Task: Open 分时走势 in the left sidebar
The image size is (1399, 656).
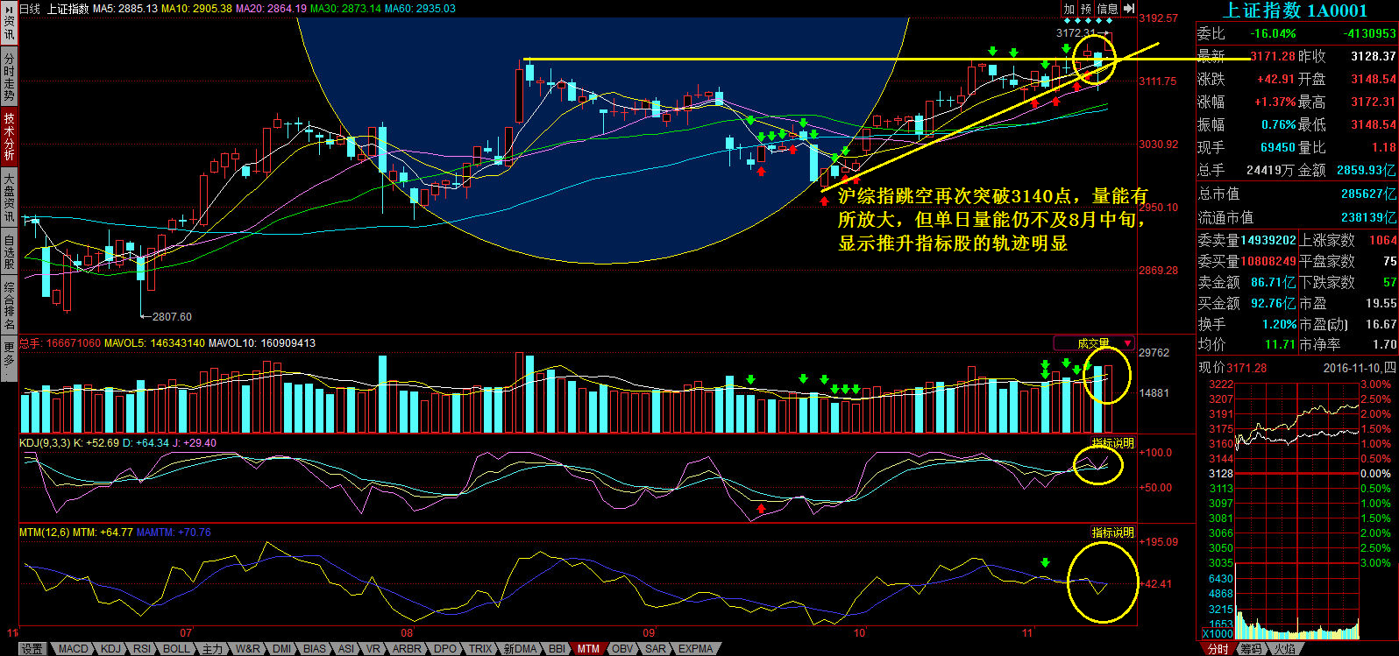Action: [9, 77]
